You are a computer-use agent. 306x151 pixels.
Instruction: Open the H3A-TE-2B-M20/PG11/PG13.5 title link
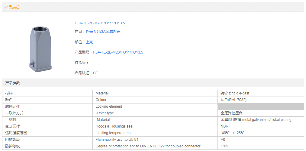tap(100, 23)
